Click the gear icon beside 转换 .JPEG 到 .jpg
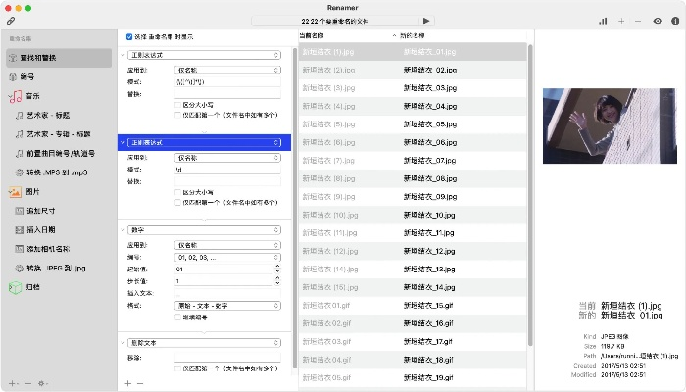 pyautogui.click(x=19, y=269)
